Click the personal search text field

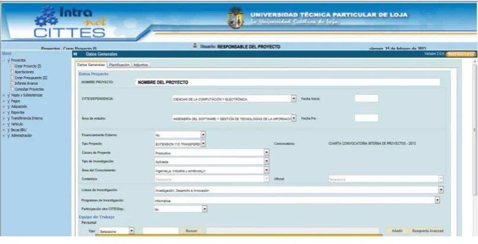(x=161, y=231)
